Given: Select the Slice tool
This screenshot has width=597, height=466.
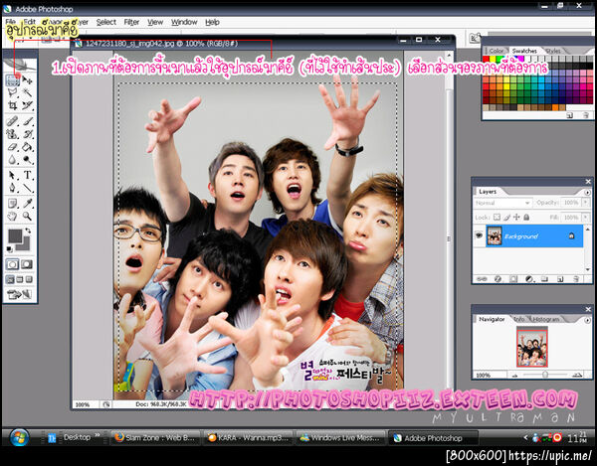Looking at the screenshot, I should tap(27, 105).
